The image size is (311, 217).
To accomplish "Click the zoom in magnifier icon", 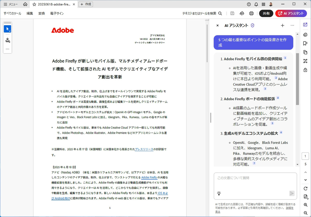I will tap(305, 205).
